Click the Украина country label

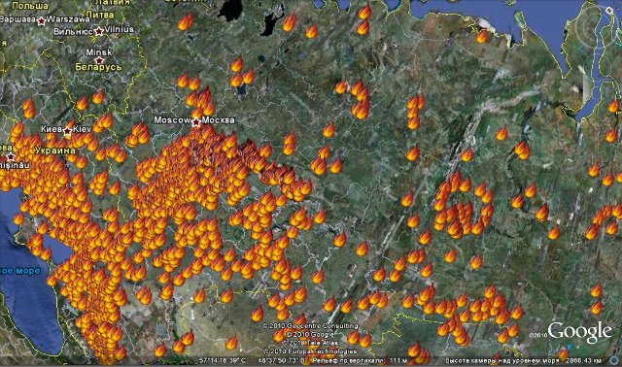(x=54, y=150)
